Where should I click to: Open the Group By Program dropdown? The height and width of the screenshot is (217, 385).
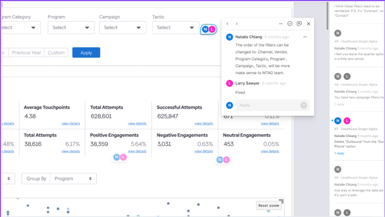tap(73, 179)
